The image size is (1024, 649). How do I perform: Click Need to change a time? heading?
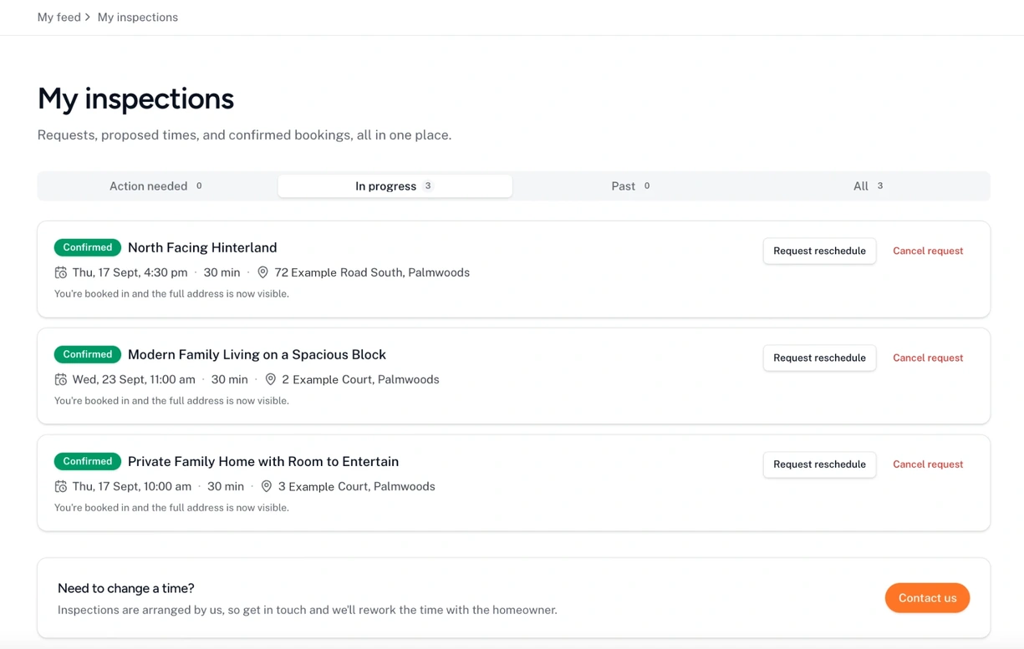[126, 588]
